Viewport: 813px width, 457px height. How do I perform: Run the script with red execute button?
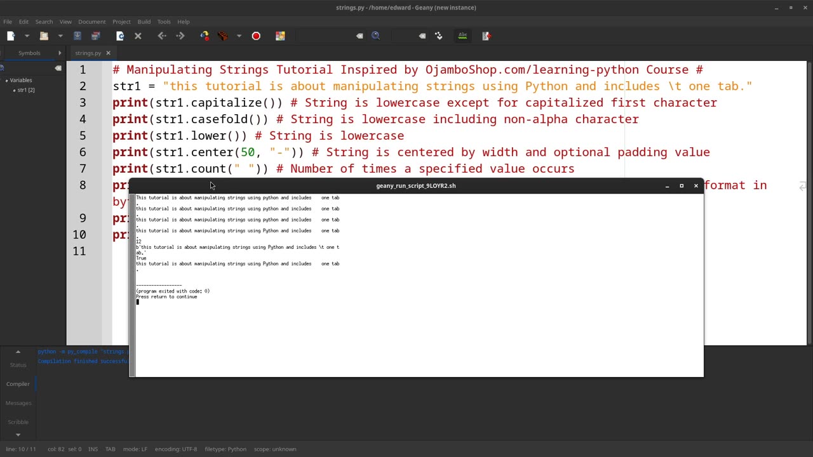point(256,36)
